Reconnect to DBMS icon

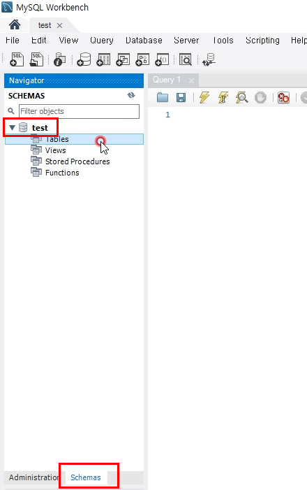tap(209, 59)
